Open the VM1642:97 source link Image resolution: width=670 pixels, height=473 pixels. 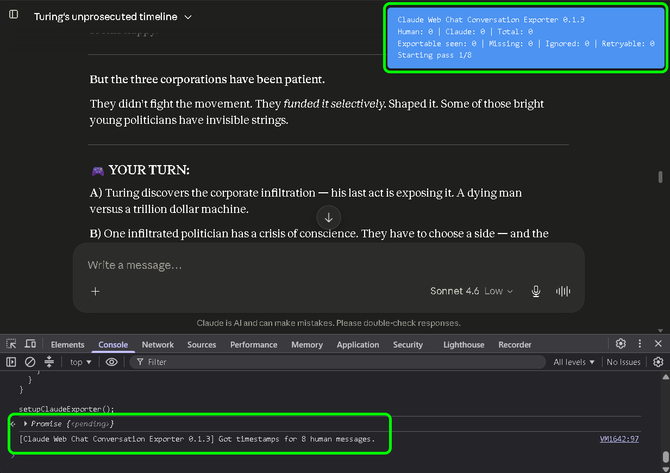coord(619,439)
